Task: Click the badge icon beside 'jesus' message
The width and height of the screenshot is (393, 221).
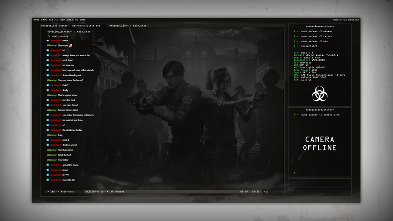Action: (48, 170)
